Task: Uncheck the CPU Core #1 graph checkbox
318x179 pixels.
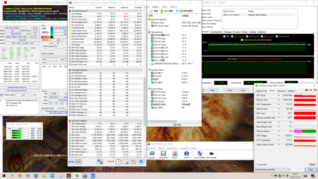Action: point(232,37)
